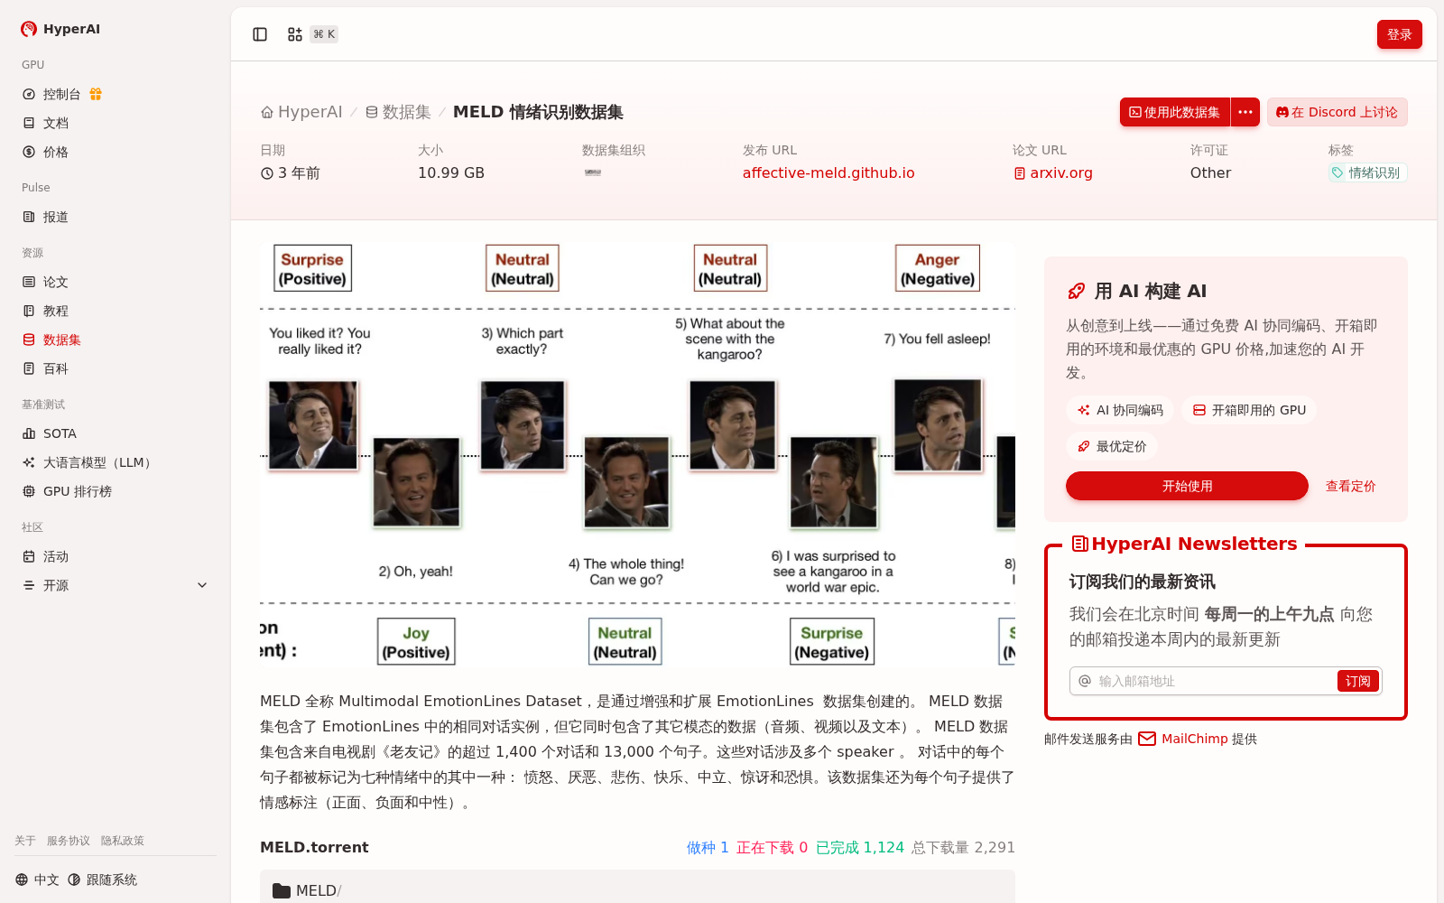Click the MELD/ folder row

(637, 890)
